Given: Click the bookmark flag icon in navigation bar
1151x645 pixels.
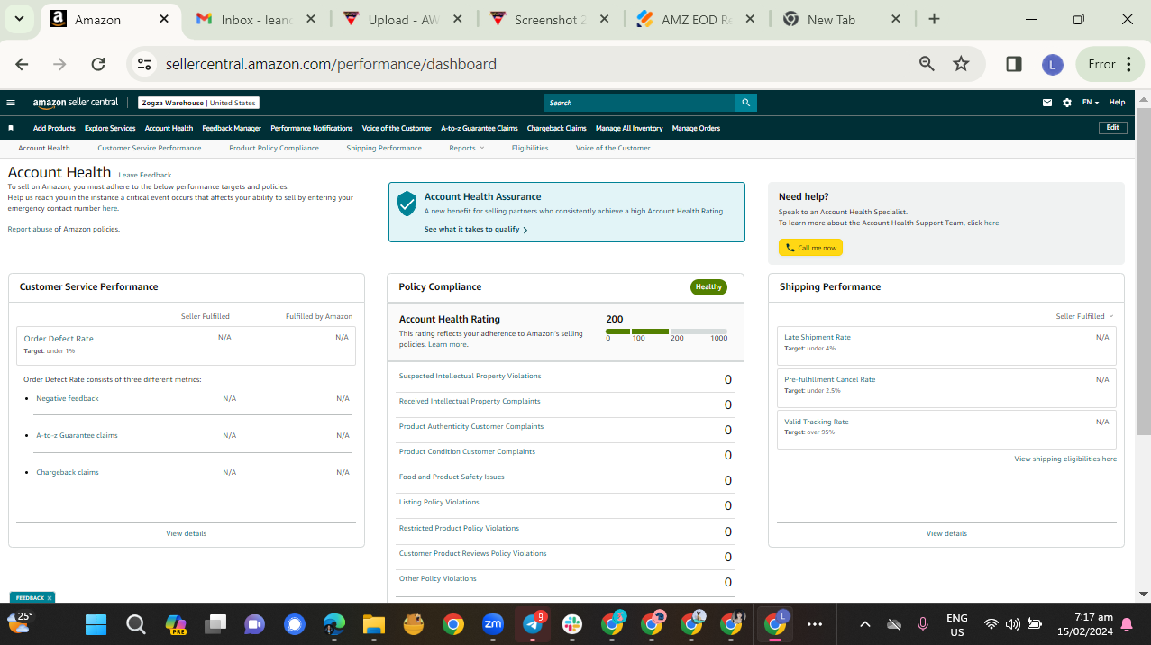Looking at the screenshot, I should pos(11,128).
